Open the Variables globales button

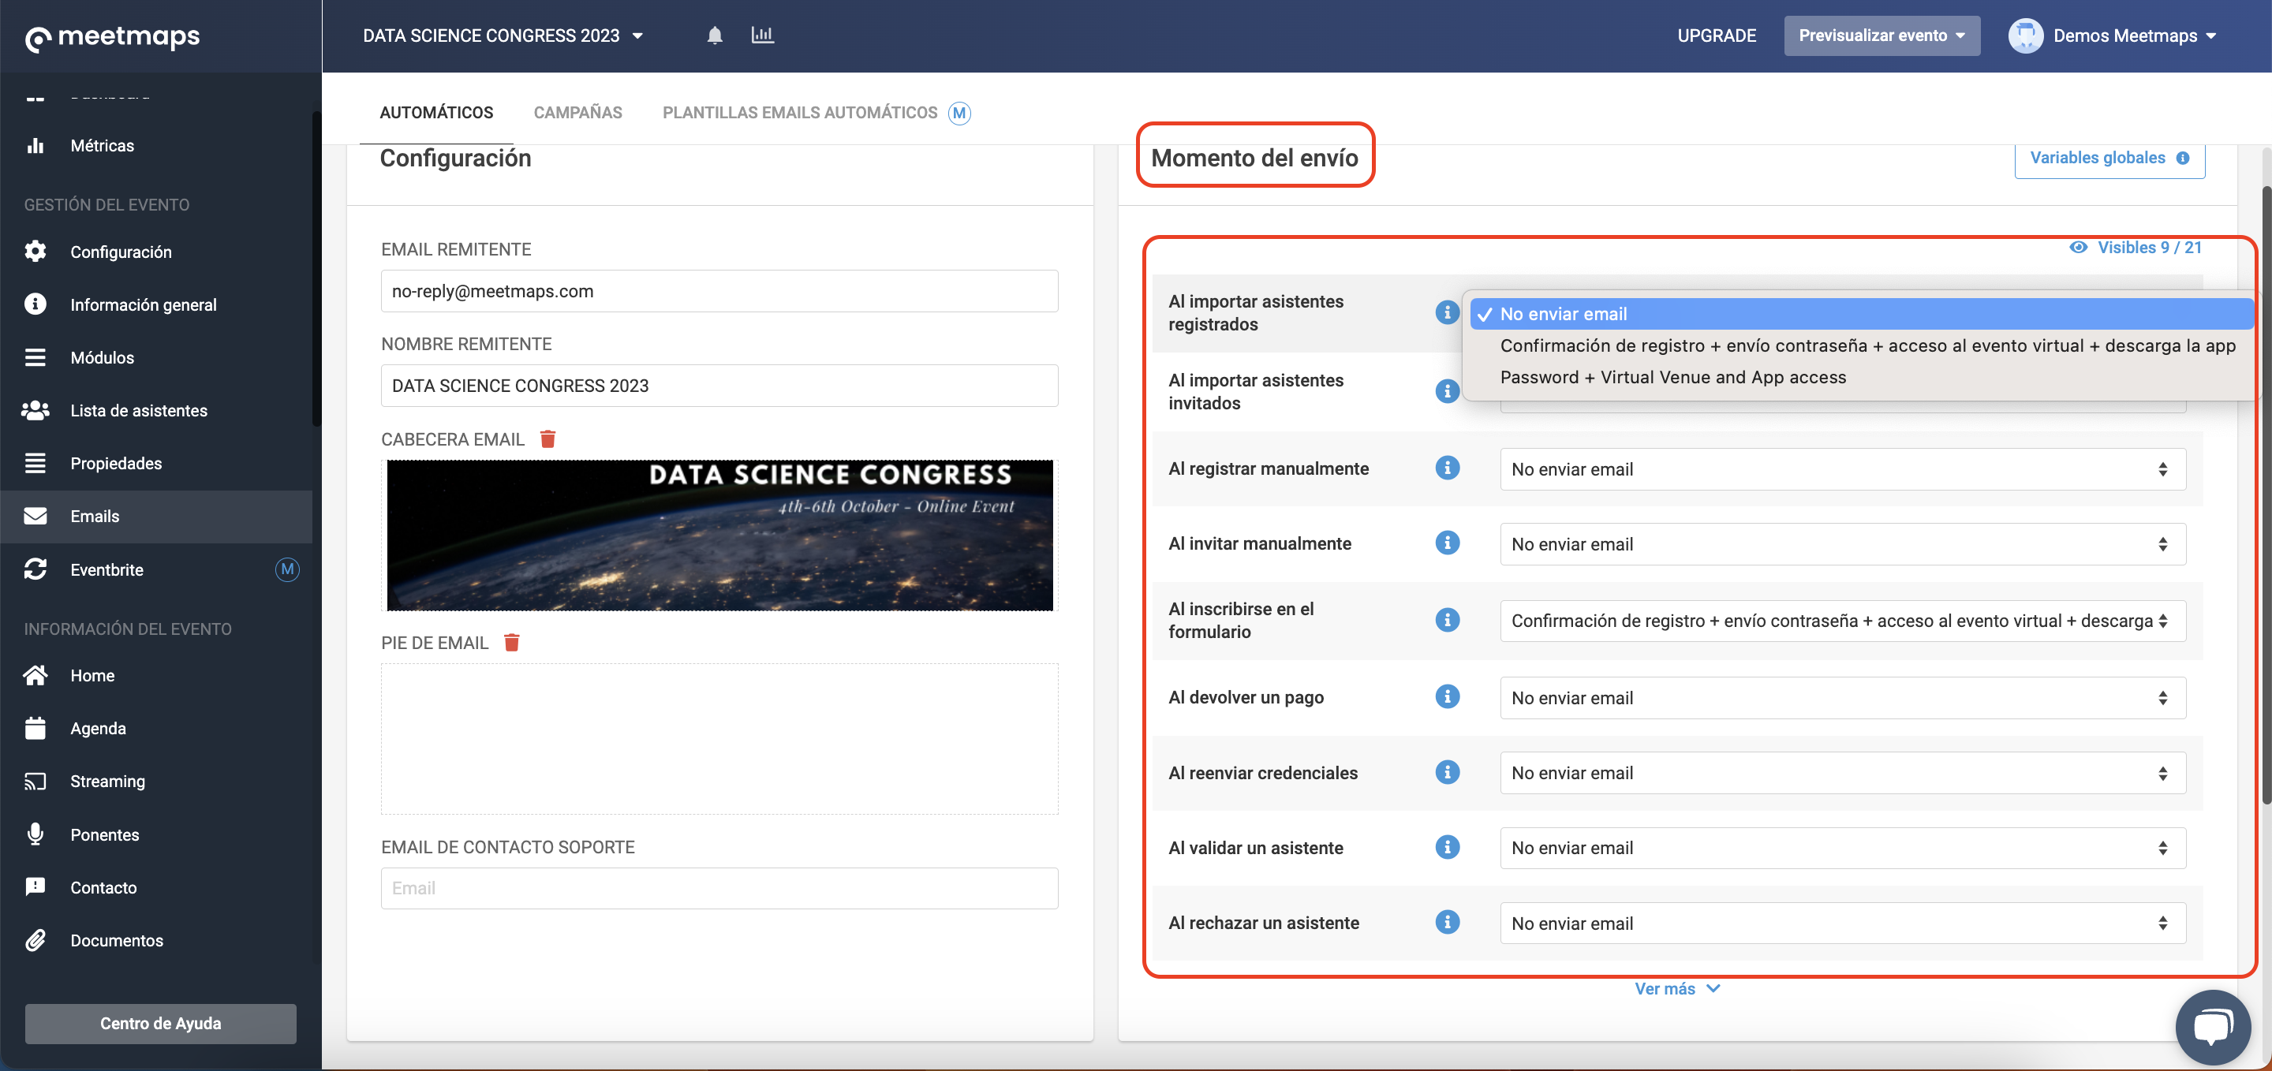tap(2109, 159)
